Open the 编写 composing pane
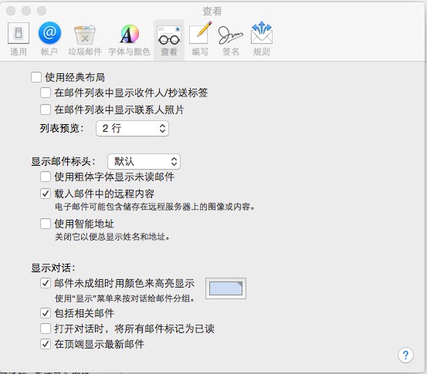Image resolution: width=427 pixels, height=374 pixels. 200,39
